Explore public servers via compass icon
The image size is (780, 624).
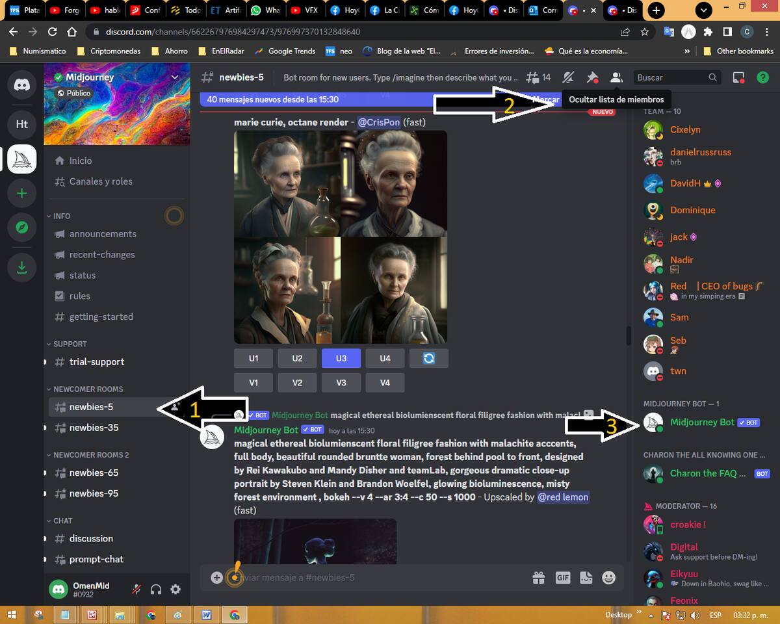point(22,227)
